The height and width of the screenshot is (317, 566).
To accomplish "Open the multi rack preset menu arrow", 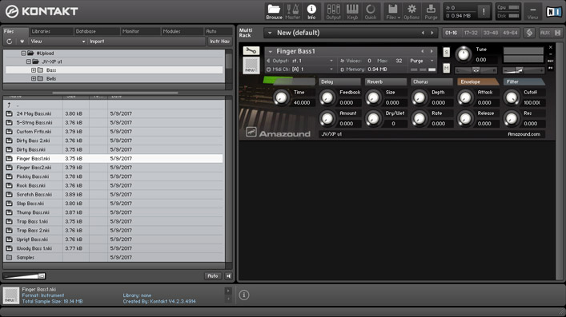I will (x=270, y=33).
